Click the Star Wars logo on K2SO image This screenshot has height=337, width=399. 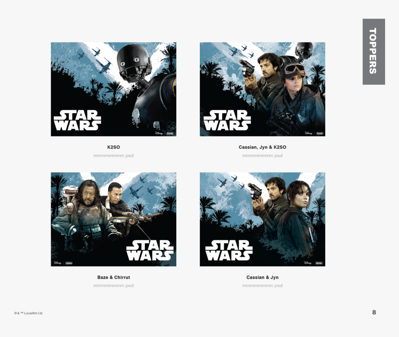click(77, 120)
